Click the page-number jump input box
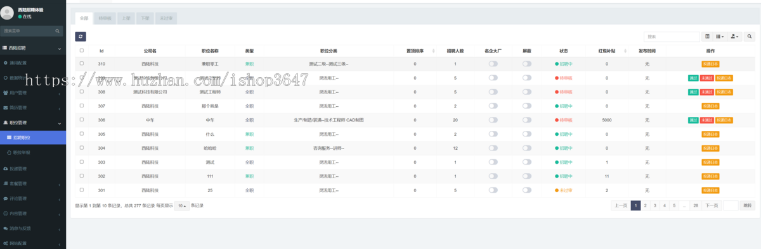The height and width of the screenshot is (249, 761). [x=731, y=205]
